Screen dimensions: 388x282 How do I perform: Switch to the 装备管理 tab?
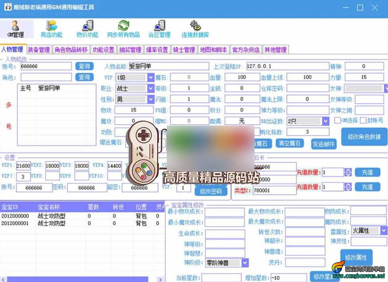[39, 50]
